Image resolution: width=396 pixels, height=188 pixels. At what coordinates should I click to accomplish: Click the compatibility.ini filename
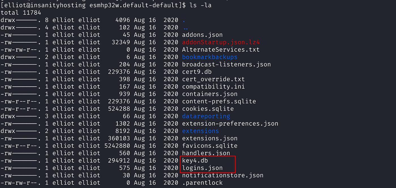tap(213, 87)
